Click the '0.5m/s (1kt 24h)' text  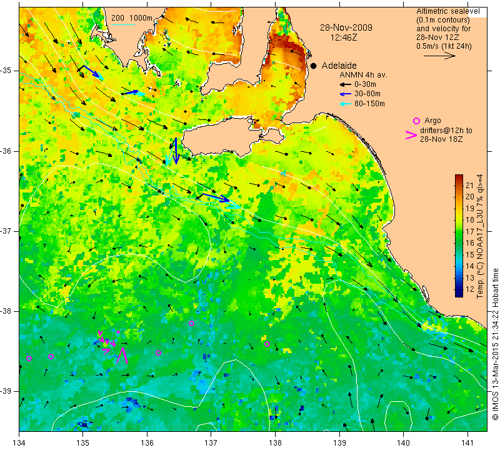pos(444,46)
